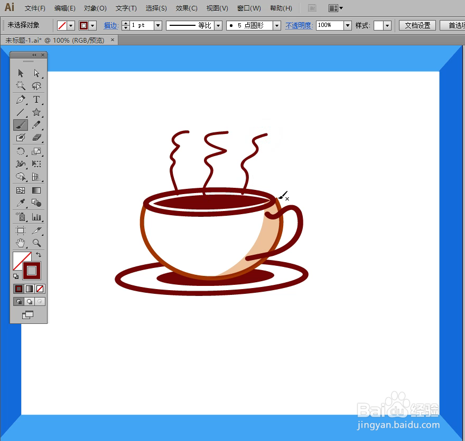465x441 pixels.
Task: Switch fill to Gradient mode
Action: [x=30, y=289]
